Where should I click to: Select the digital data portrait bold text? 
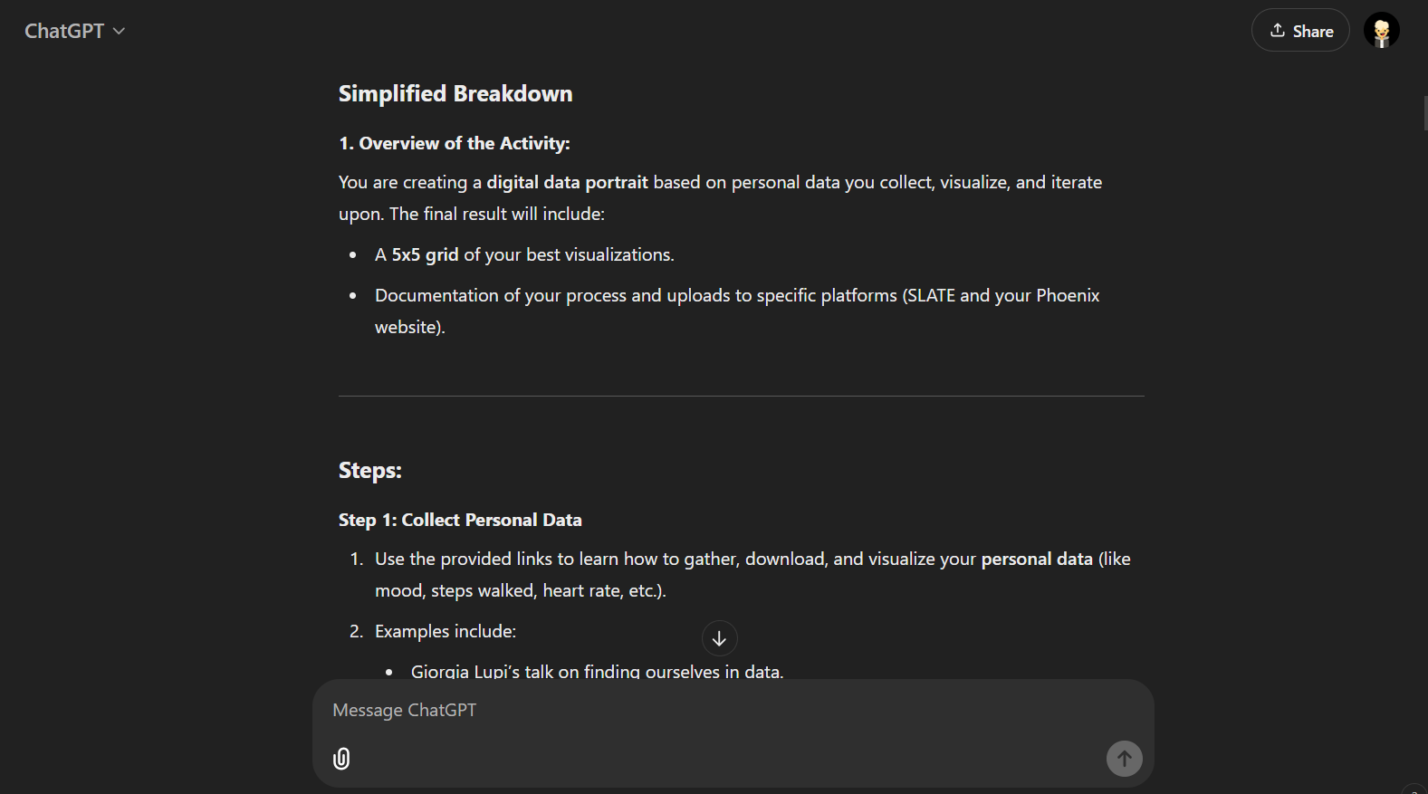coord(566,182)
